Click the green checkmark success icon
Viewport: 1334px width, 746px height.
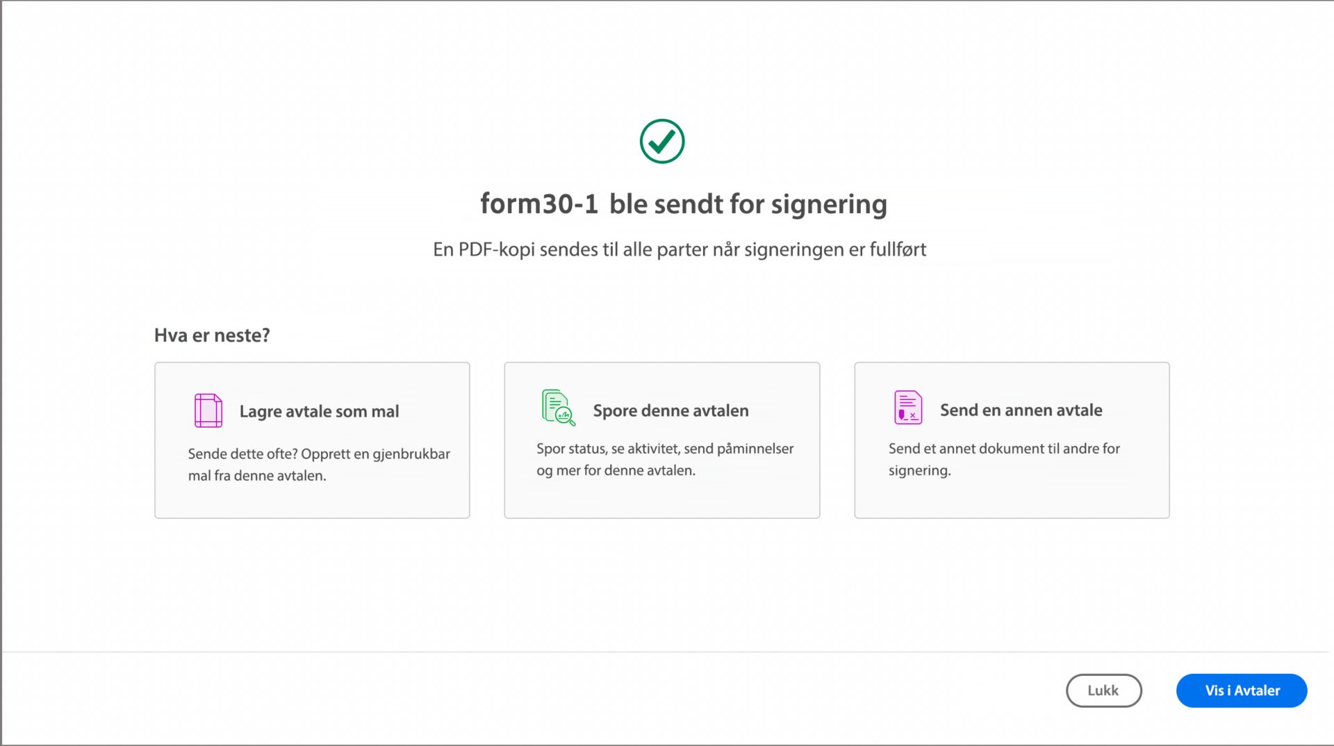[662, 141]
